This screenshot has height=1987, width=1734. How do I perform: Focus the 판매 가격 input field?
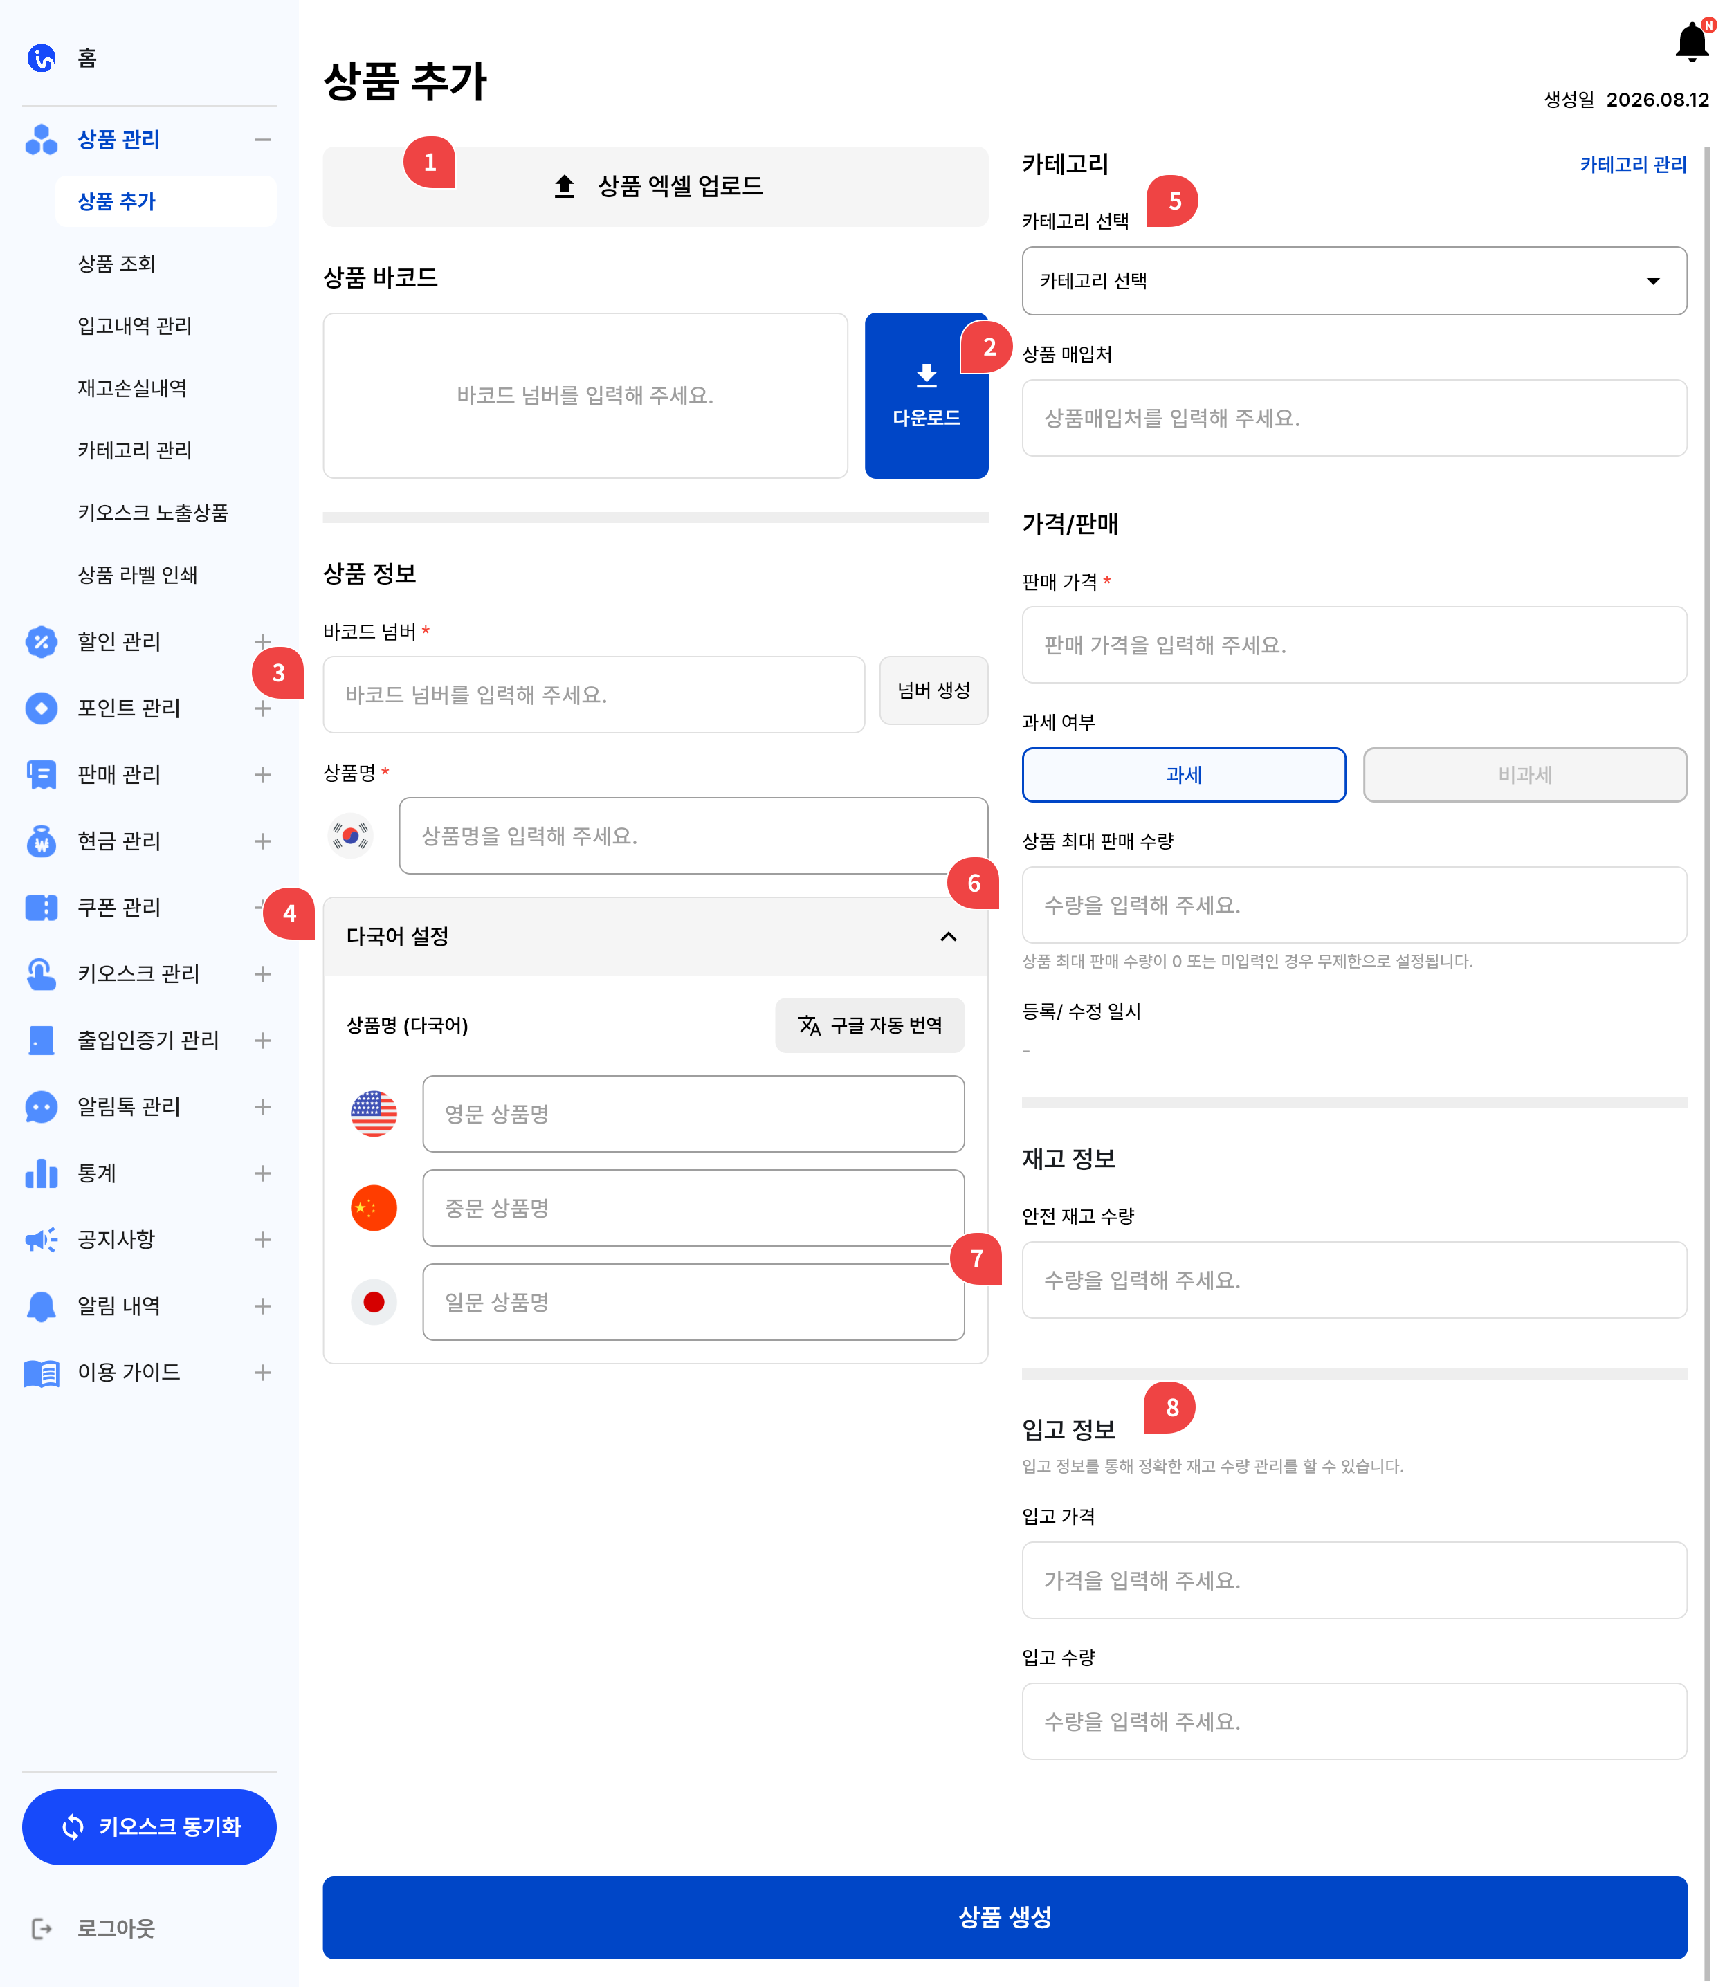point(1355,645)
